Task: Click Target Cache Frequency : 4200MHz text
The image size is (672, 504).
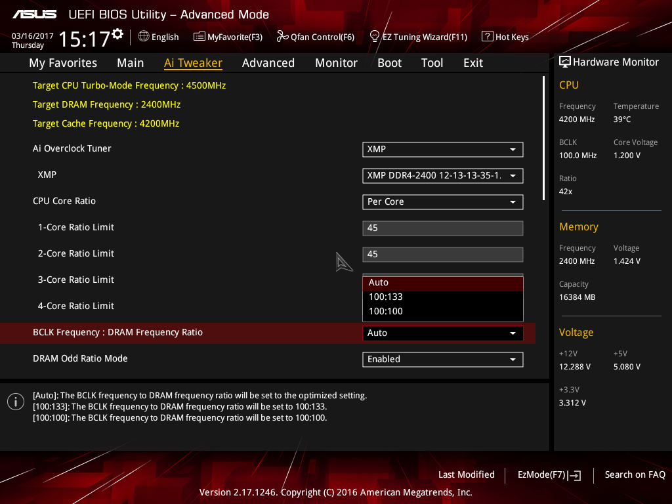Action: coord(106,124)
